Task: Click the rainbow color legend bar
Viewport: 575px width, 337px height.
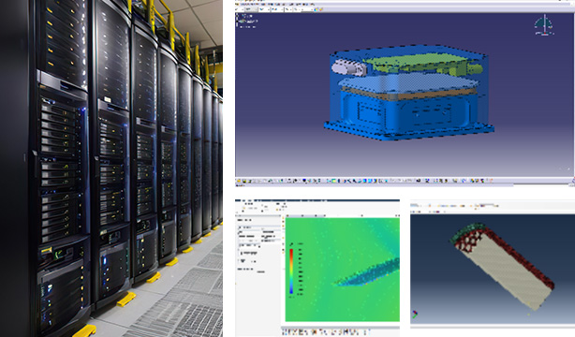Action: [x=291, y=271]
